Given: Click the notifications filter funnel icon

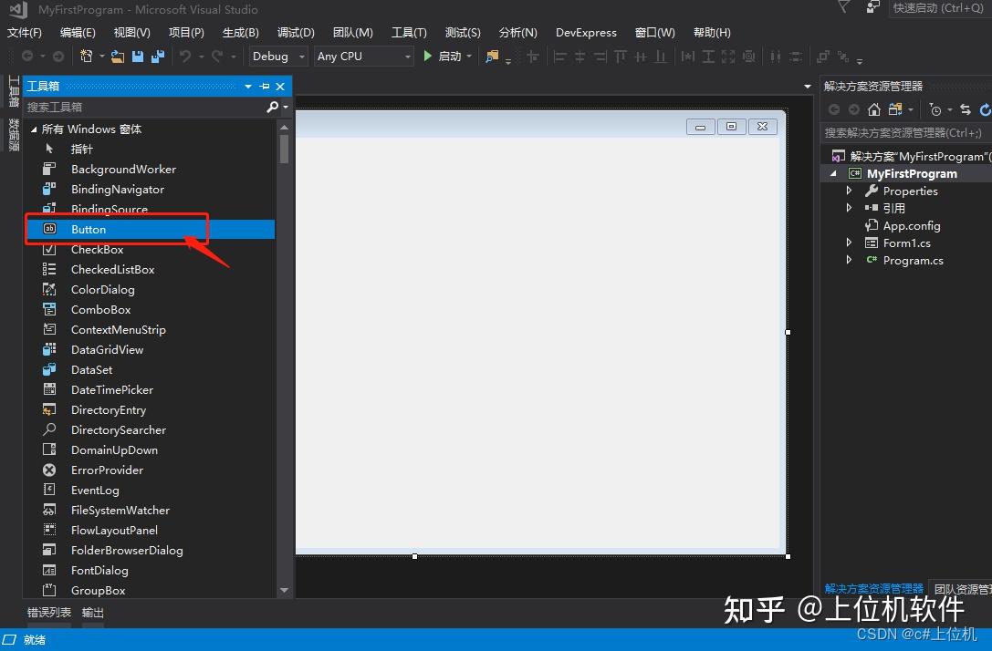Looking at the screenshot, I should [843, 7].
